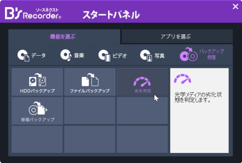Select the ビデオ video disc icon
The height and width of the screenshot is (163, 242).
click(104, 55)
